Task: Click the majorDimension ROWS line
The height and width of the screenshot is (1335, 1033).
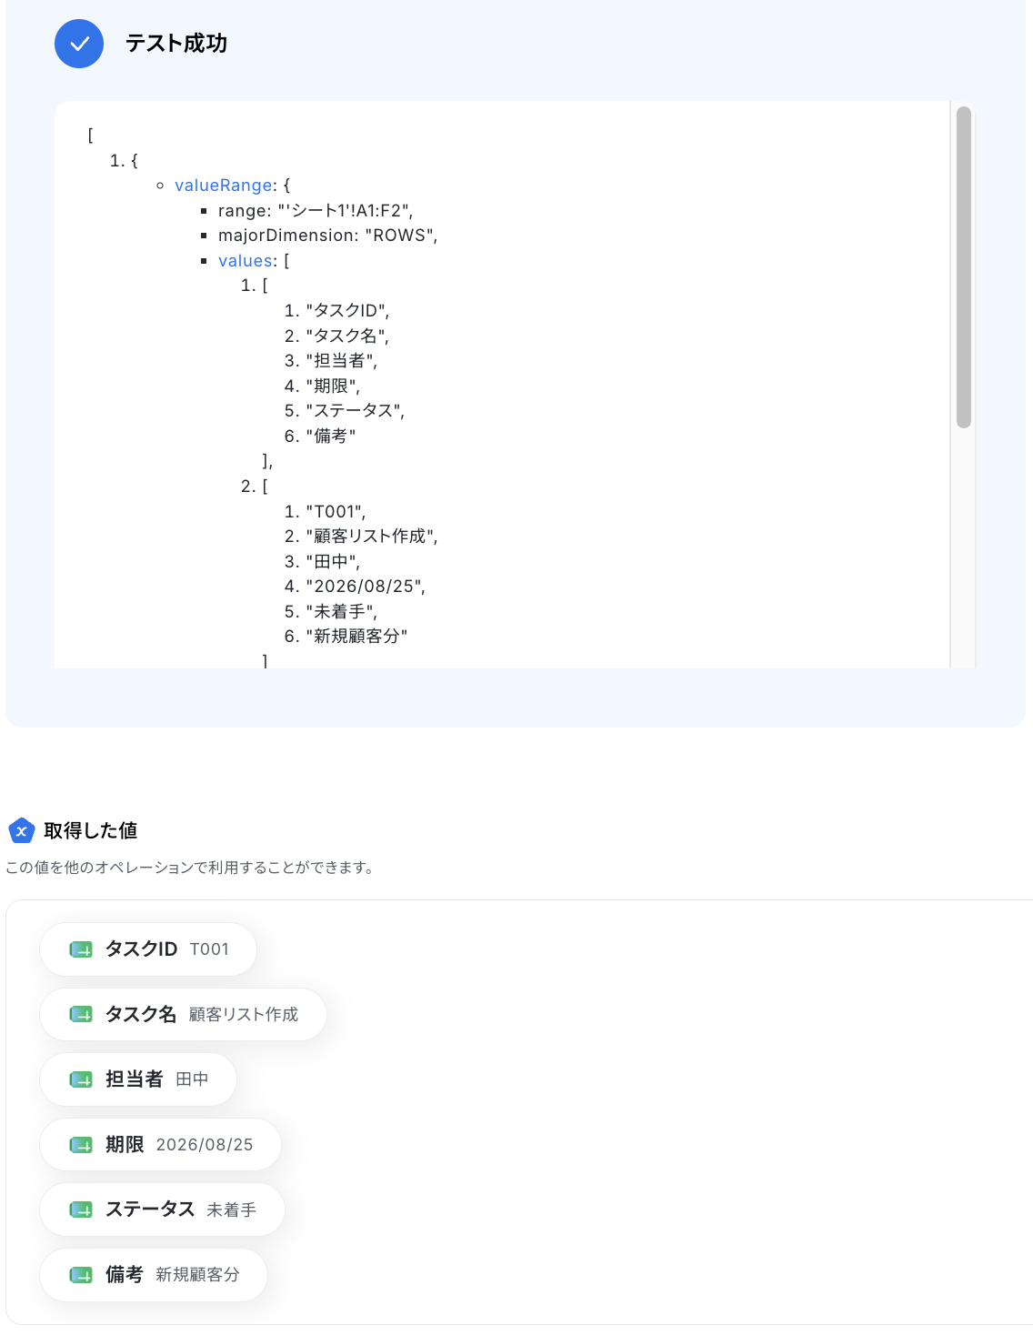Action: coord(327,236)
